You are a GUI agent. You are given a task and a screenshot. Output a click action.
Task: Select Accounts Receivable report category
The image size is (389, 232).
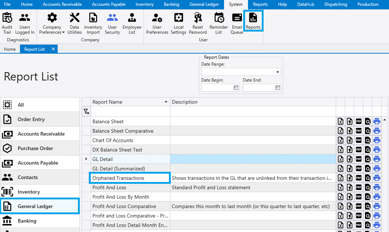[x=40, y=134]
